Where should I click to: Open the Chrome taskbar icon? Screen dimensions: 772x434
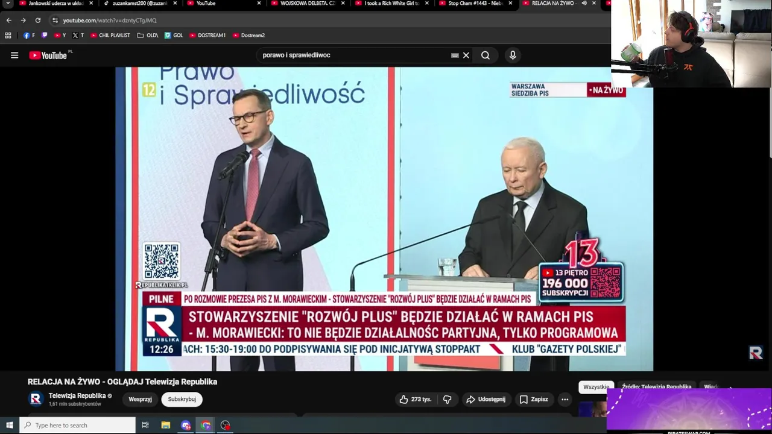tap(206, 425)
